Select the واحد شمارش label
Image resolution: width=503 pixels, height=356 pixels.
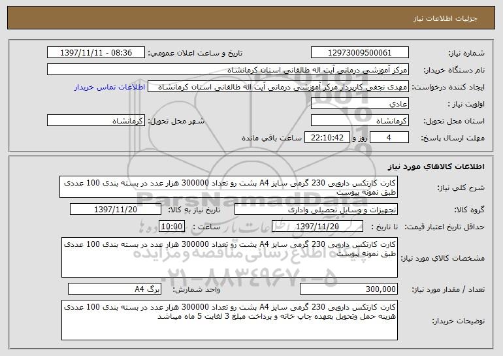[197, 289]
